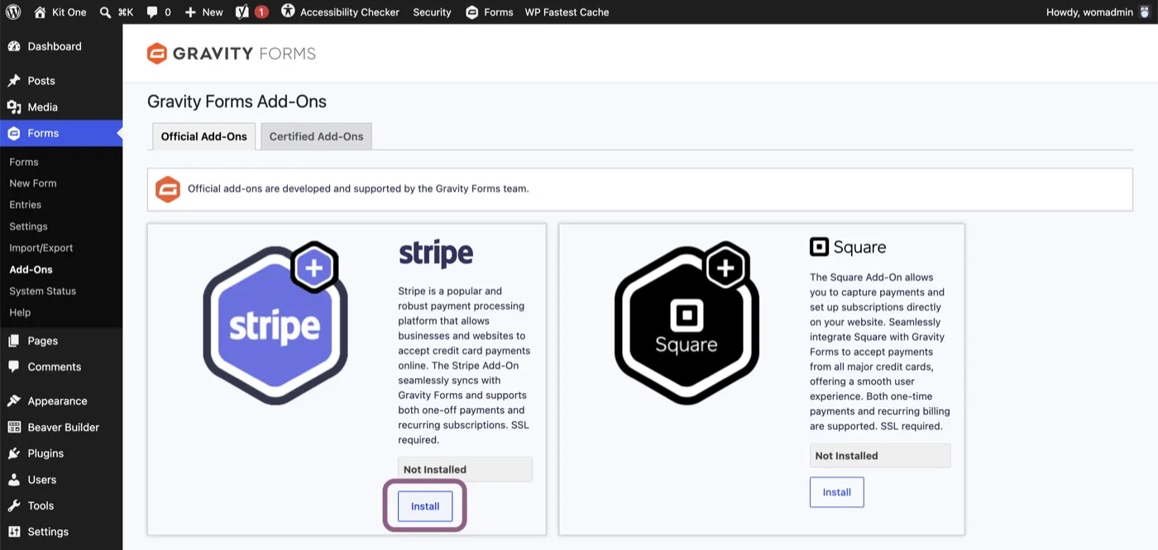The image size is (1158, 550).
Task: Open Accessibility Checker in admin bar
Action: point(340,12)
